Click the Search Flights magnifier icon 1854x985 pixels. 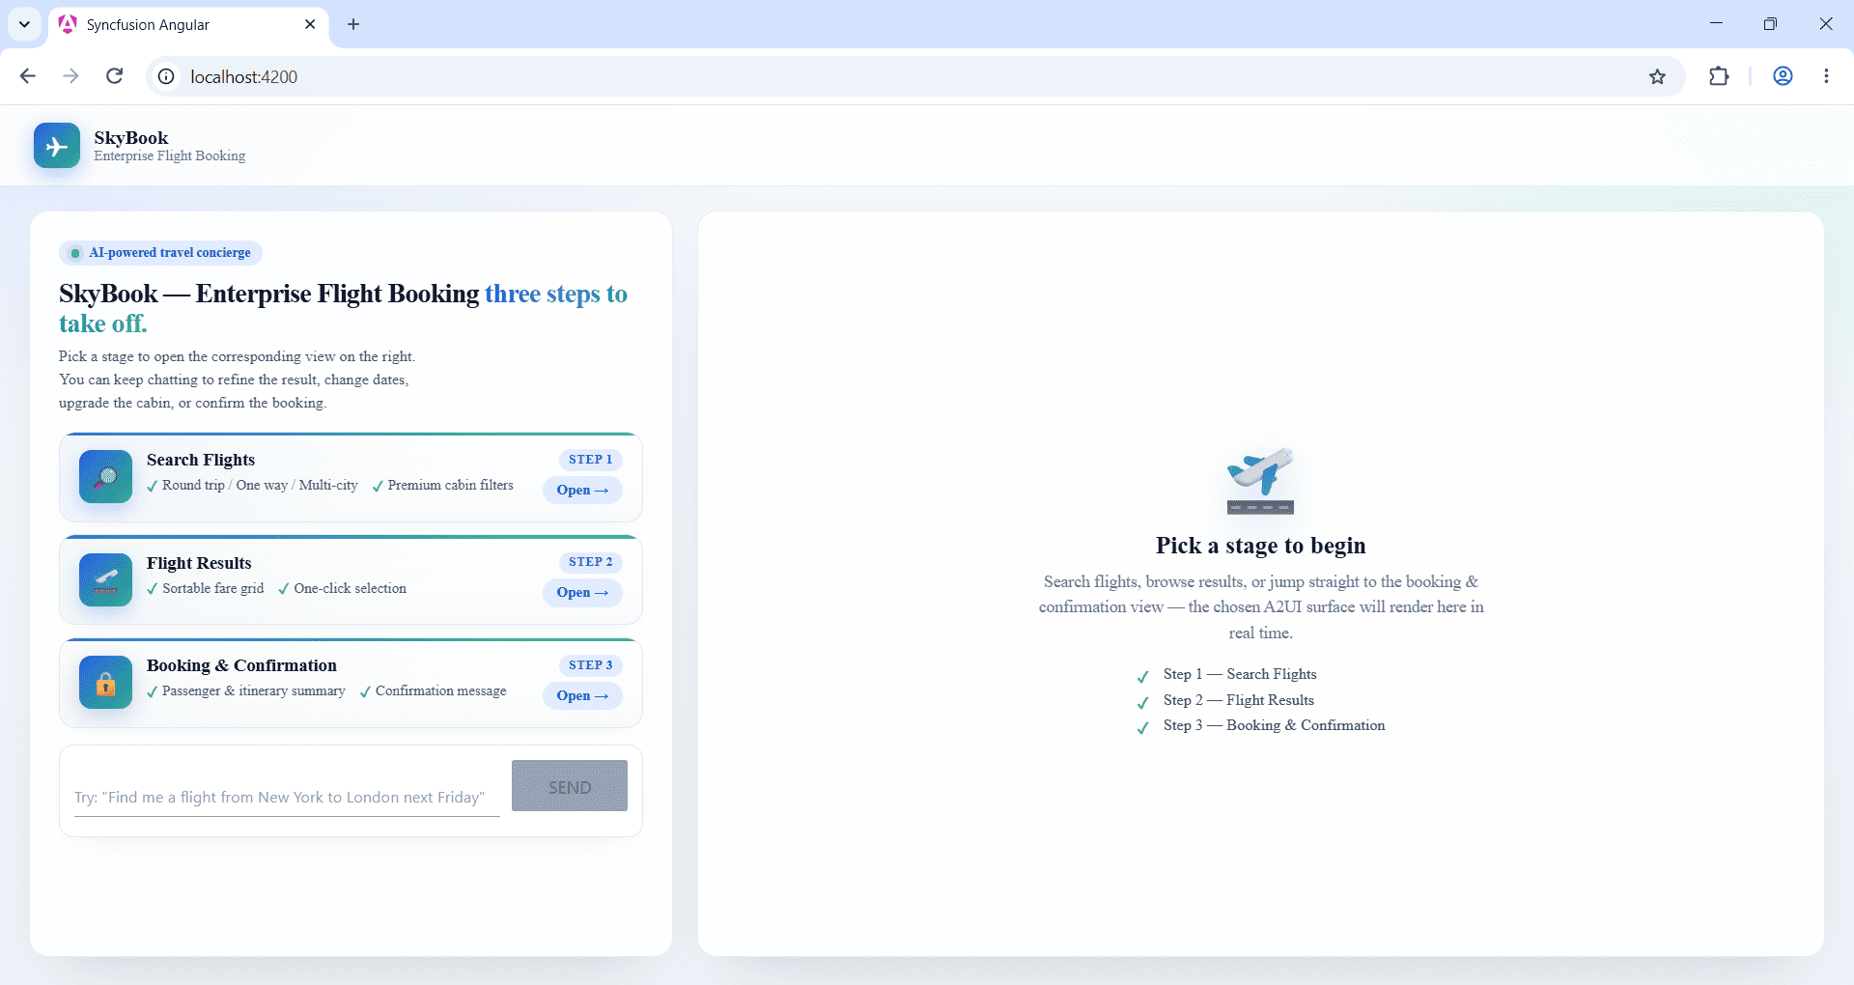click(x=105, y=476)
